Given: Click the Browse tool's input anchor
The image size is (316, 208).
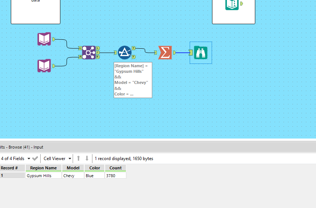Looking at the screenshot, I should pyautogui.click(x=191, y=53).
